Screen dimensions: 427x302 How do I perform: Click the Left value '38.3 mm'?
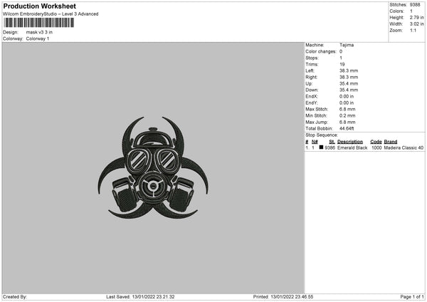tap(349, 71)
